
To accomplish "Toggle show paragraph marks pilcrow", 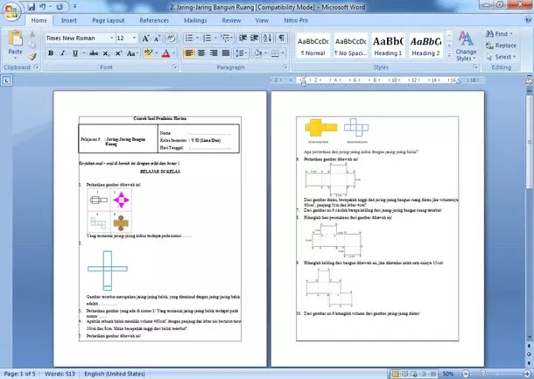I will pyautogui.click(x=282, y=38).
